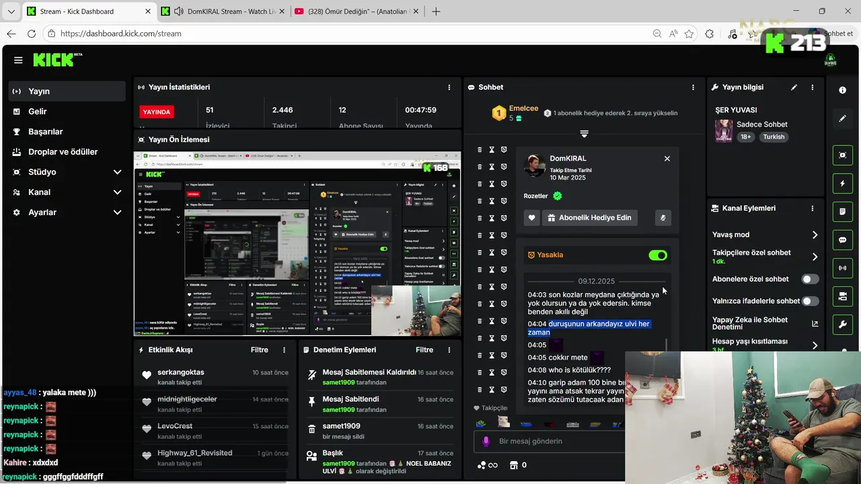Click the wrench icon in right sidebar
The height and width of the screenshot is (484, 861).
point(842,325)
